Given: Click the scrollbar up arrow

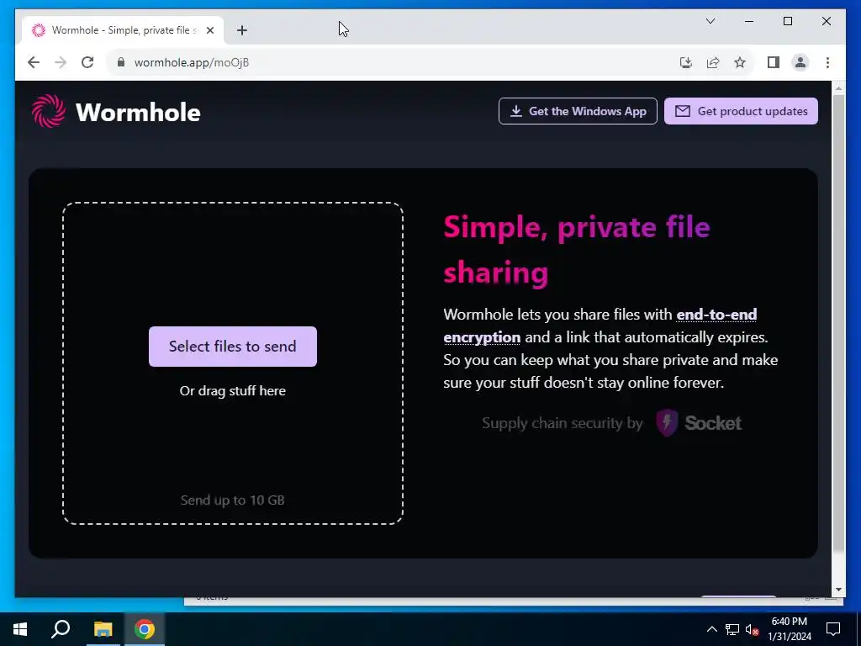Looking at the screenshot, I should [x=838, y=87].
